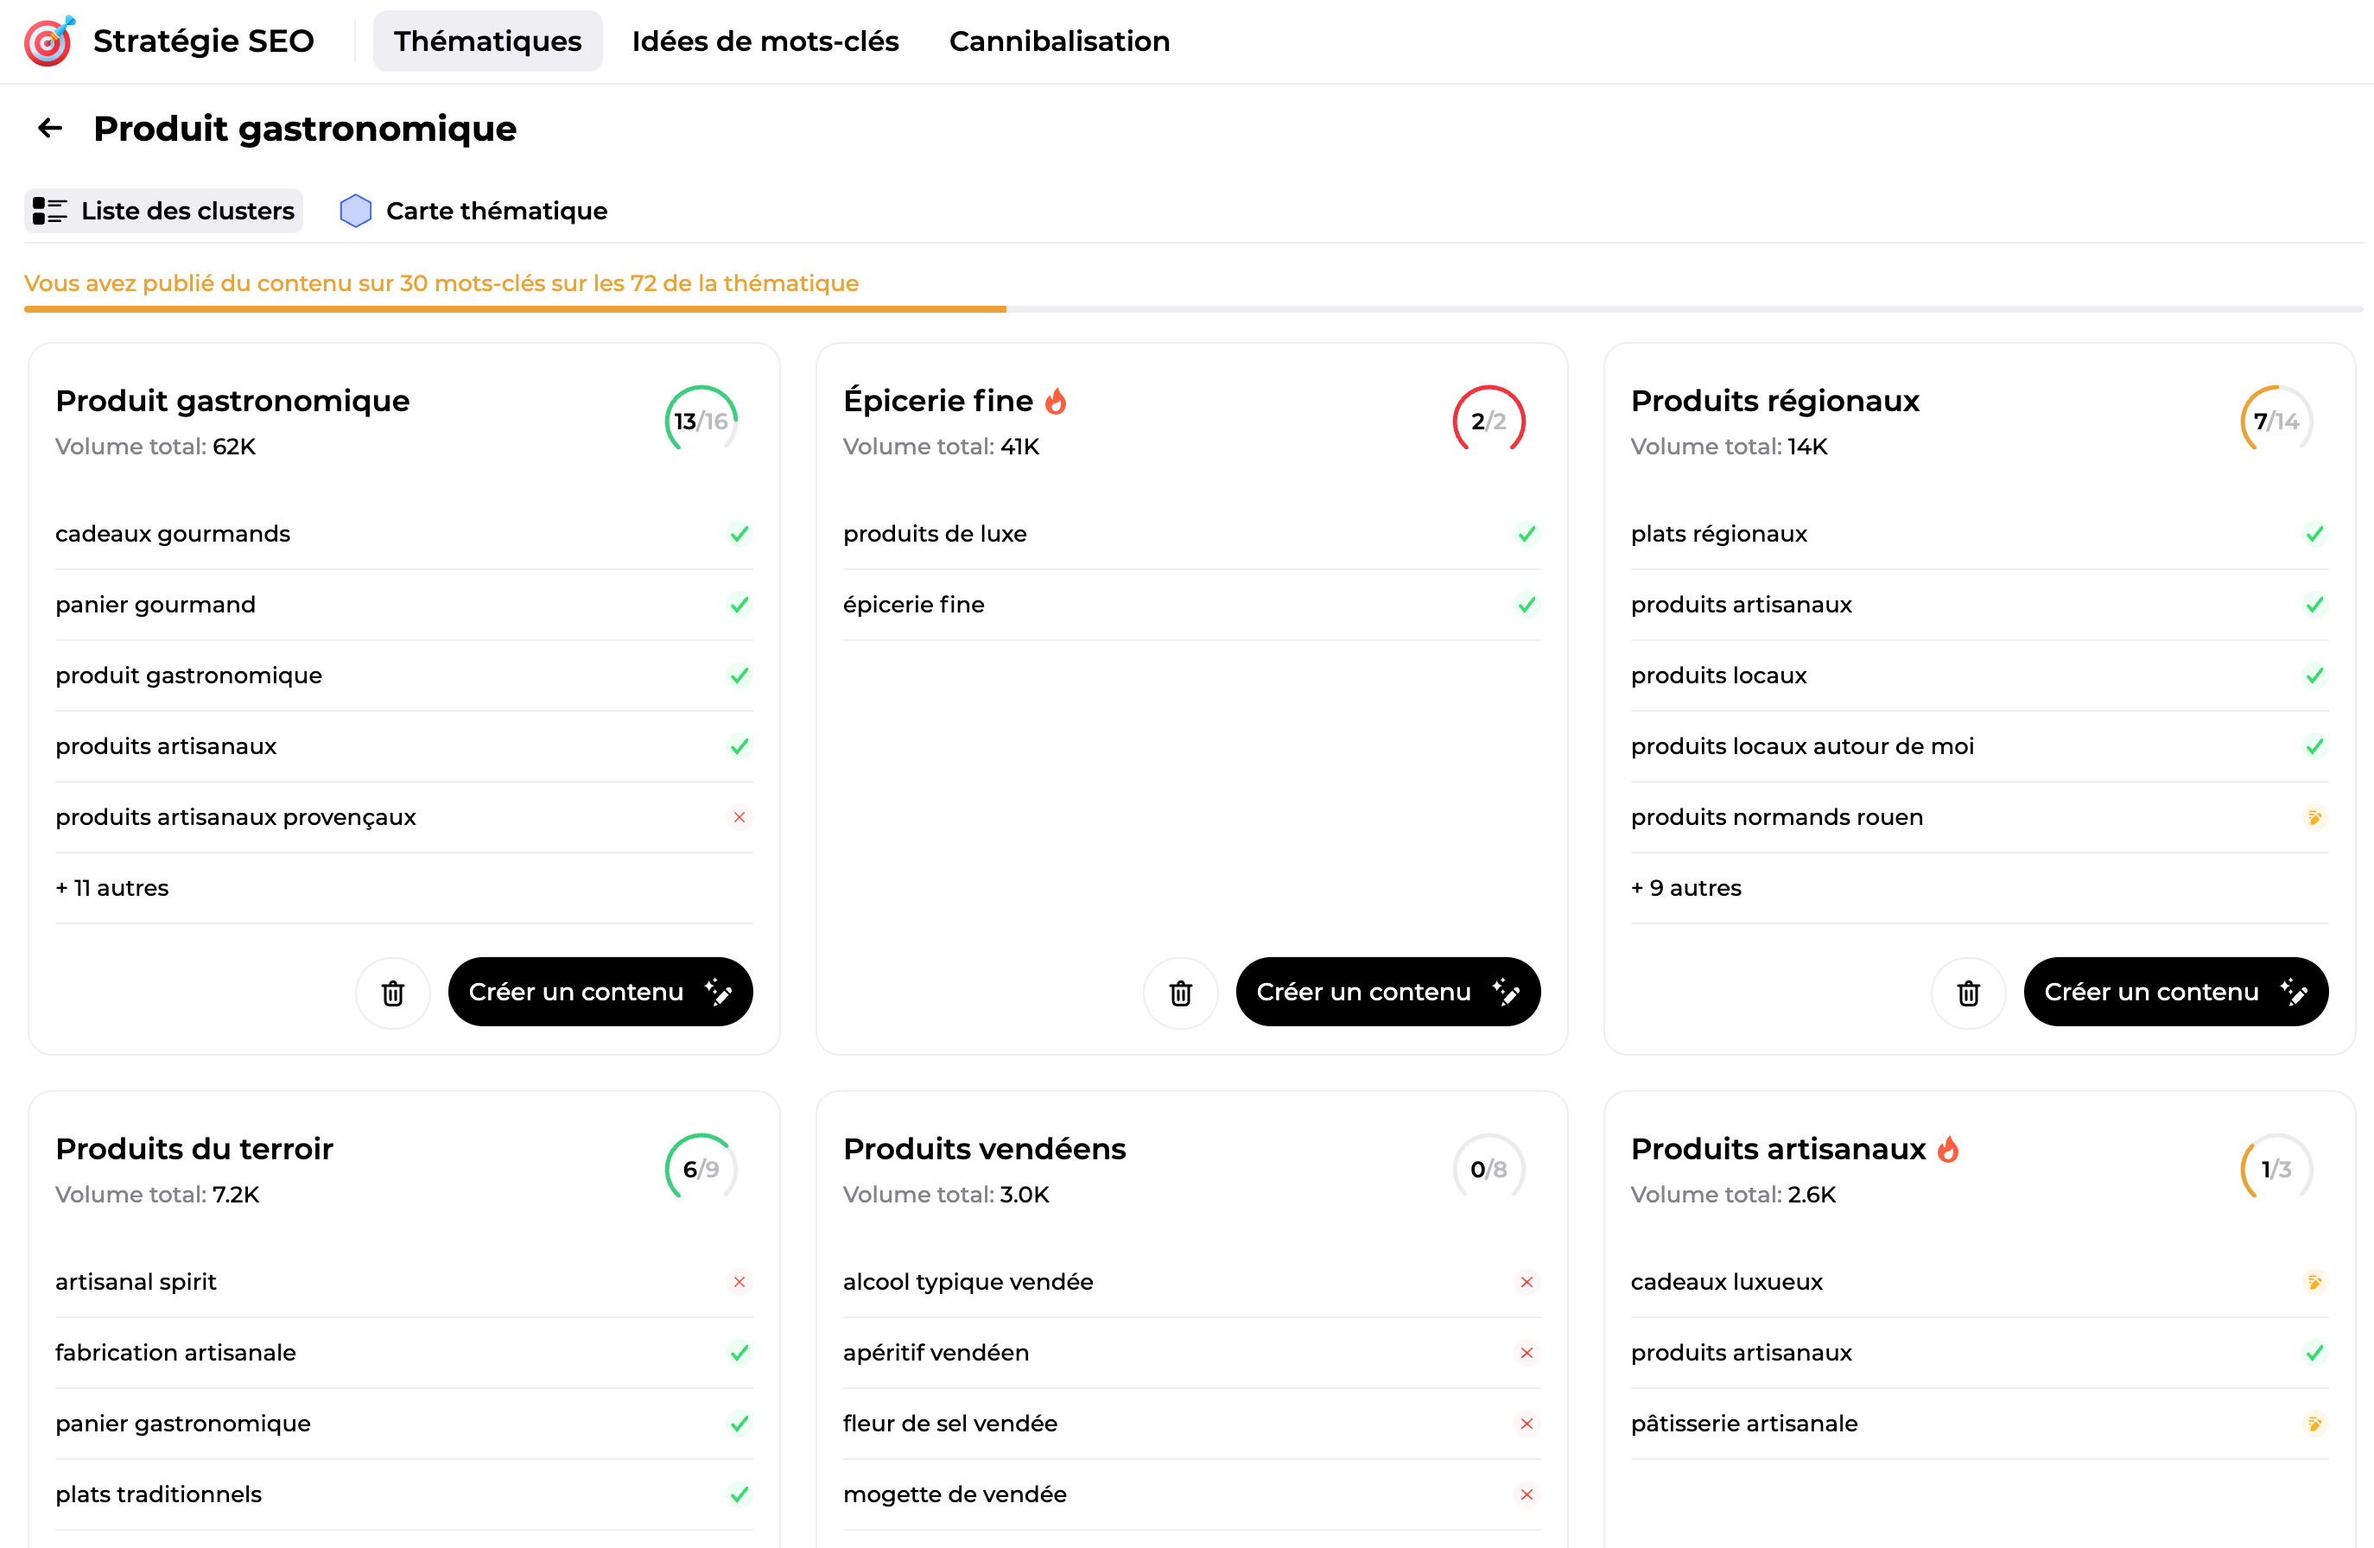Click the 1/3 progress ring
Image resolution: width=2374 pixels, height=1548 pixels.
point(2276,1169)
